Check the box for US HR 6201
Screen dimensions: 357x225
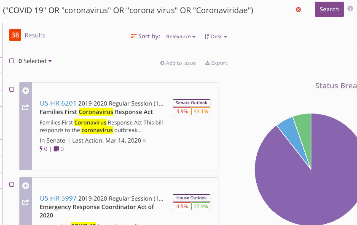coord(12,89)
